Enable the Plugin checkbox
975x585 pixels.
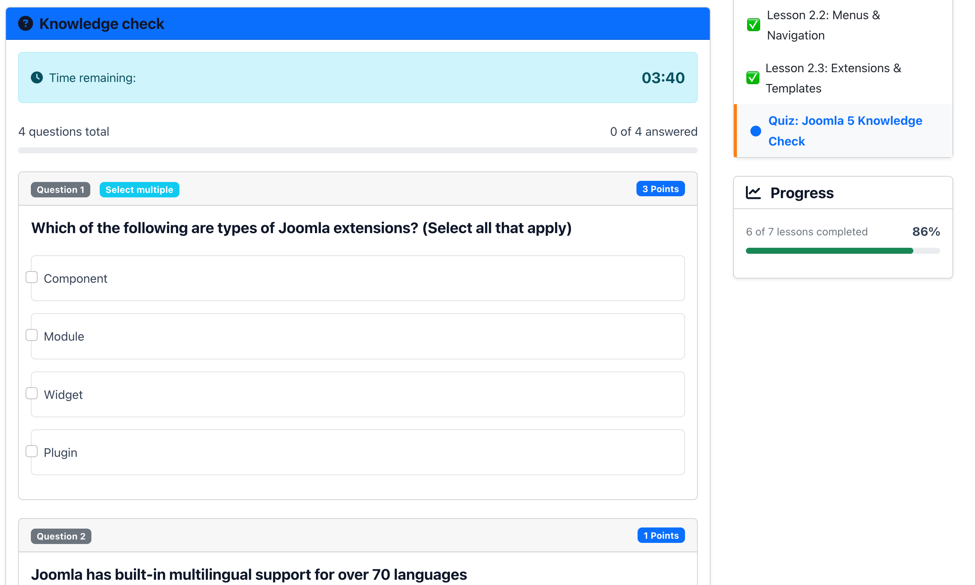[32, 452]
